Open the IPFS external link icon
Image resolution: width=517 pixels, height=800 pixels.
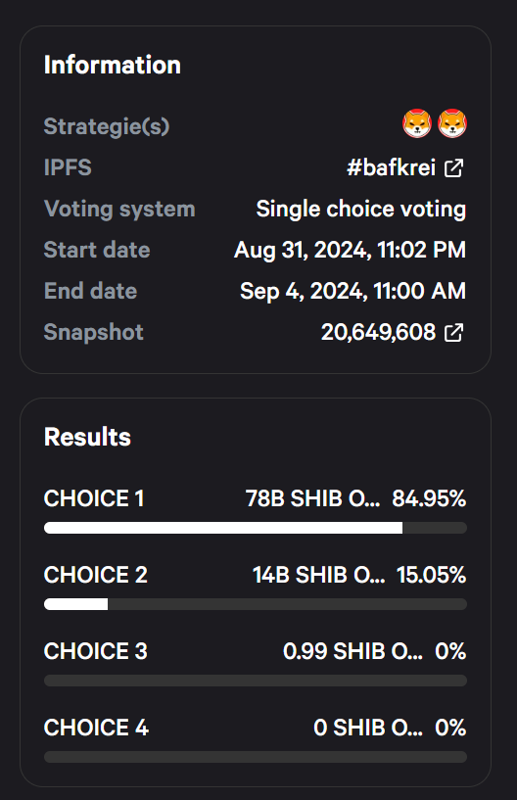click(x=453, y=167)
